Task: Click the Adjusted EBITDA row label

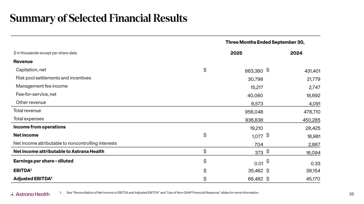Action: pos(33,179)
